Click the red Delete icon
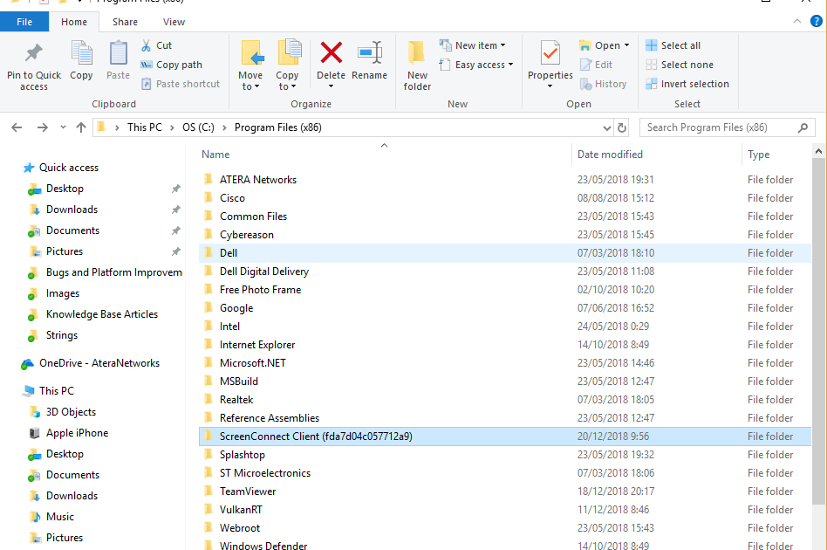The height and width of the screenshot is (550, 827). 331,52
